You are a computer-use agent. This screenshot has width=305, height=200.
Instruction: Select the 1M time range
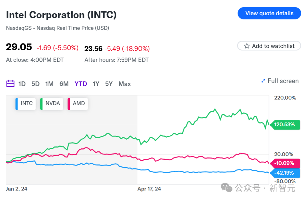pos(49,84)
